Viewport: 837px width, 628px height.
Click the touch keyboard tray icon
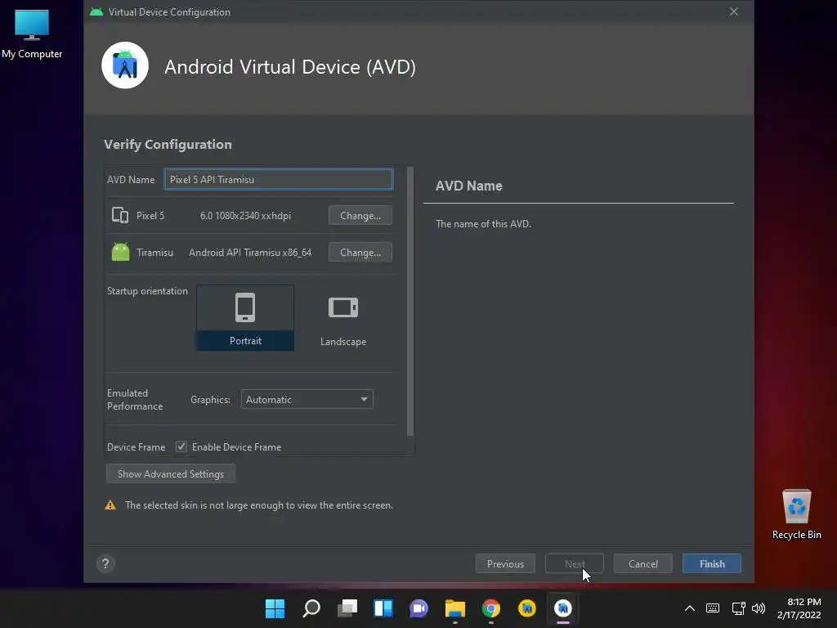(x=713, y=608)
